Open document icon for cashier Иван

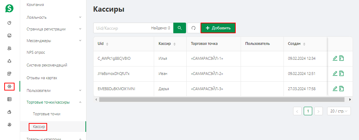[341, 73]
